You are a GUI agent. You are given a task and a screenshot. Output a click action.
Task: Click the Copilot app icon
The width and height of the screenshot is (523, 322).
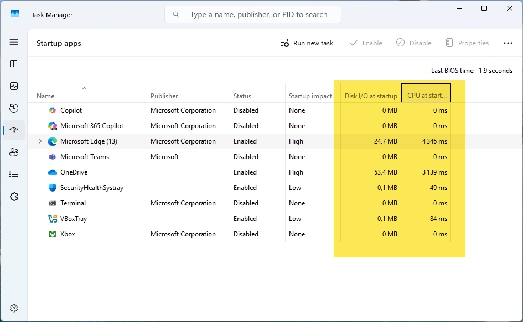pyautogui.click(x=53, y=110)
